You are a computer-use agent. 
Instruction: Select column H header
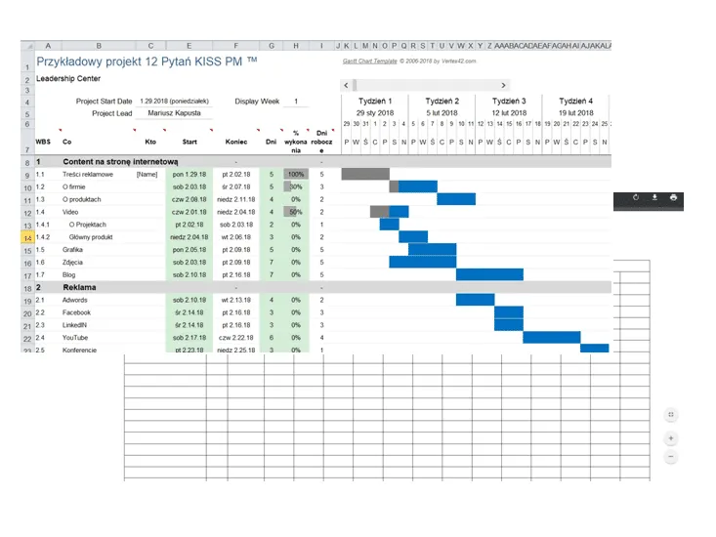point(296,46)
